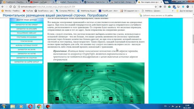Viewport: 194px width, 109px height.
Task: Open ФОРУМЫ КОТОРЫЕ ПЛАТЯТ sidebar button
Action: click(26, 45)
